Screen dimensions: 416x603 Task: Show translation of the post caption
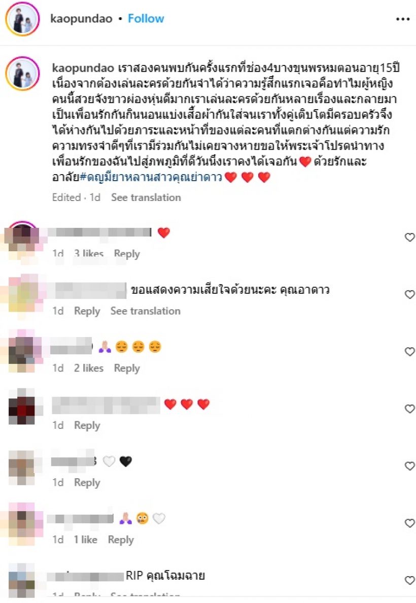pyautogui.click(x=146, y=197)
